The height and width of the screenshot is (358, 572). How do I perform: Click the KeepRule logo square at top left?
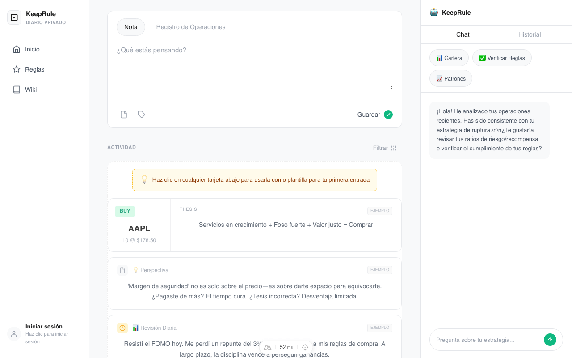[14, 17]
